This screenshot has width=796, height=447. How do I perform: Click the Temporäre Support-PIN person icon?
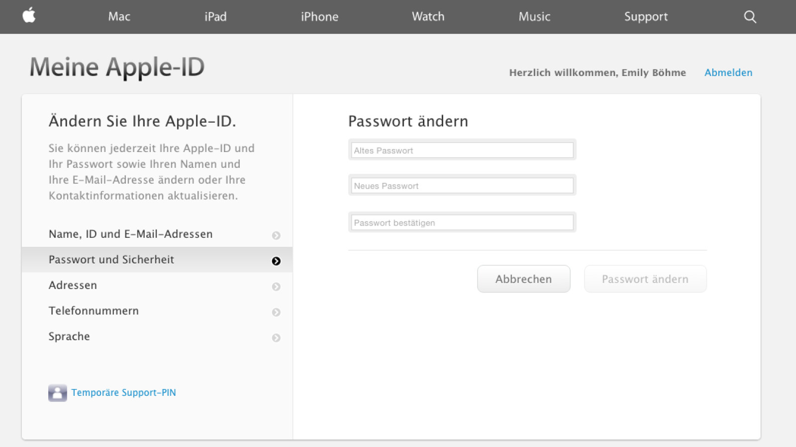(x=57, y=393)
